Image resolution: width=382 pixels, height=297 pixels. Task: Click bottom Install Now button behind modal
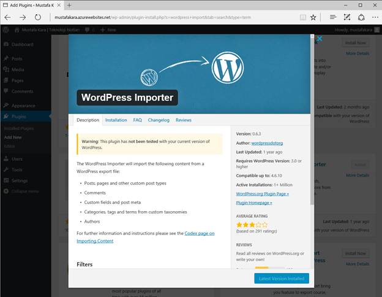(356, 253)
